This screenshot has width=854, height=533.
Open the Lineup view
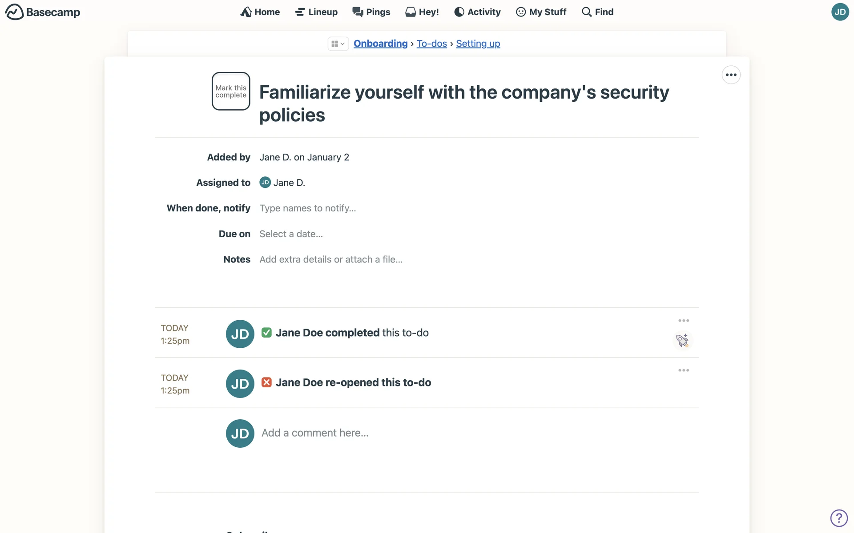pyautogui.click(x=316, y=12)
